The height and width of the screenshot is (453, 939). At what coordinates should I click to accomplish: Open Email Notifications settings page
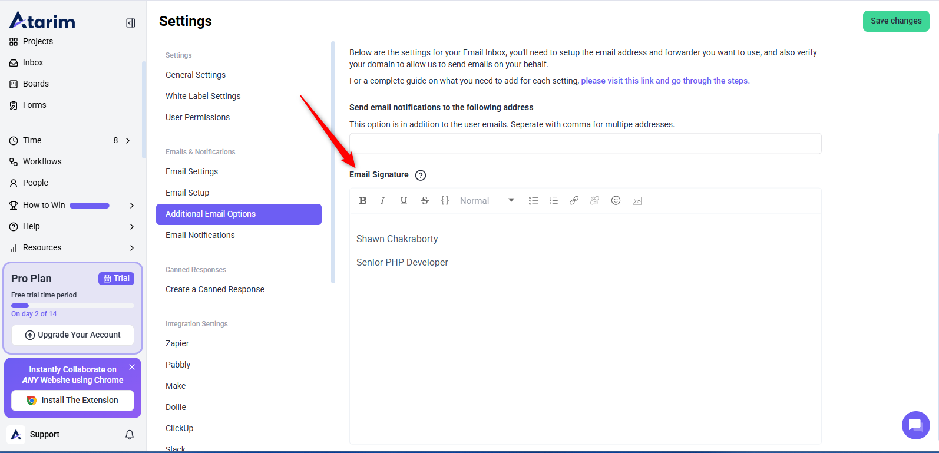pyautogui.click(x=200, y=235)
